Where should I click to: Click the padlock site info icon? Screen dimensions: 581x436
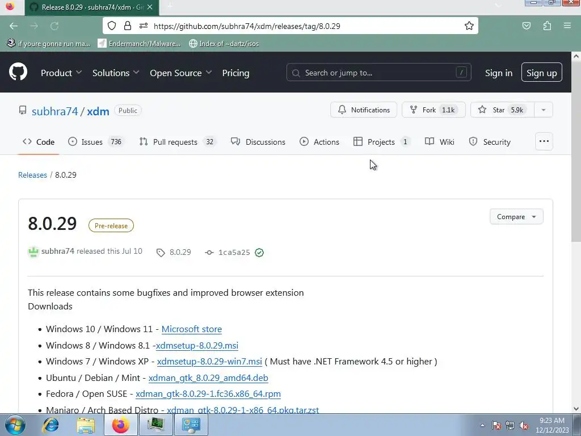click(128, 26)
